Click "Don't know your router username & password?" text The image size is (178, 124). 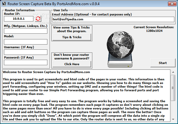coord(72,57)
